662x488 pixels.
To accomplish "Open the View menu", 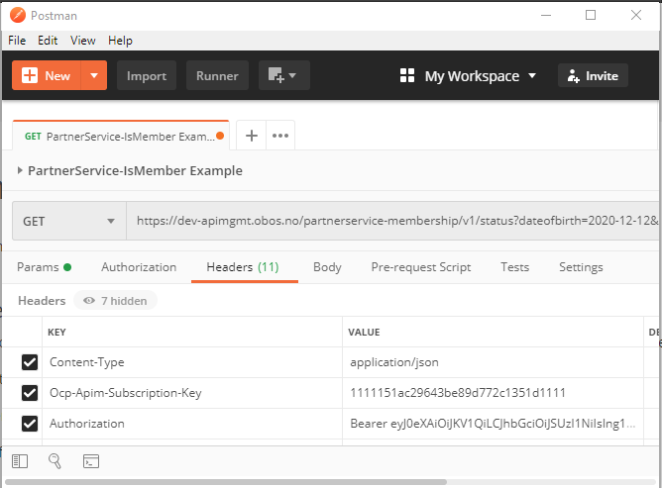I will pyautogui.click(x=83, y=41).
